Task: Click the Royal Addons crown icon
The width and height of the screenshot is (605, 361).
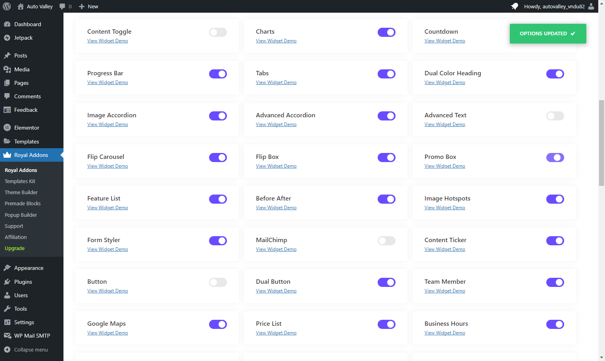Action: [7, 155]
